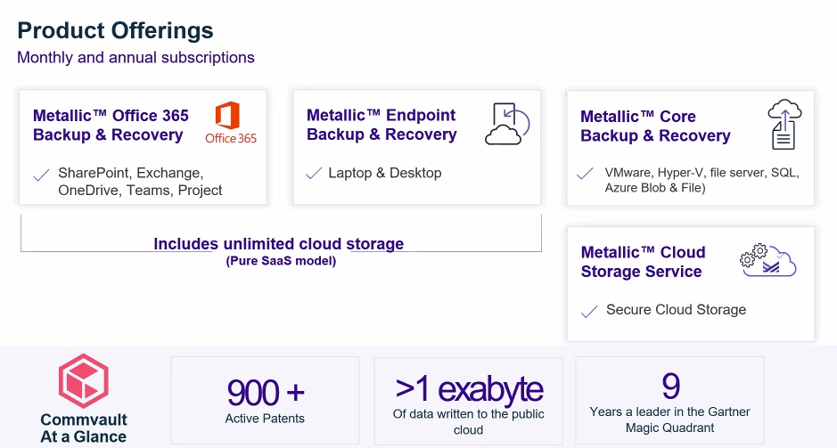
Task: Open the Metallic Core Backup & Recovery heading
Action: click(655, 126)
